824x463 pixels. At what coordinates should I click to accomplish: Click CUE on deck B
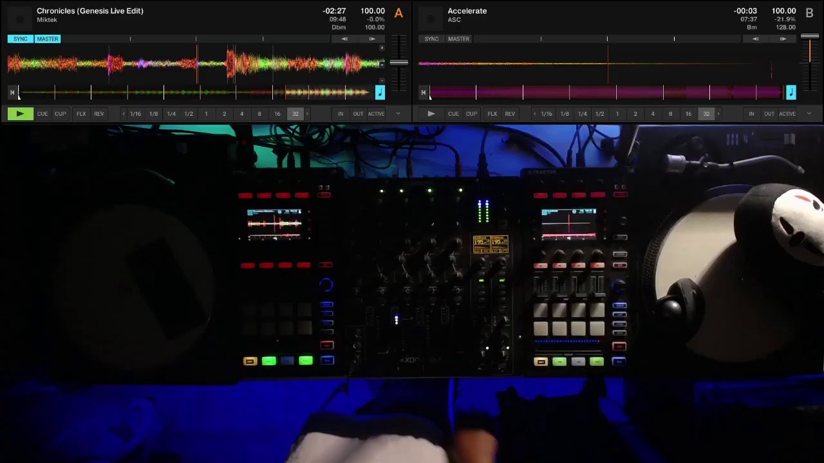pos(453,114)
